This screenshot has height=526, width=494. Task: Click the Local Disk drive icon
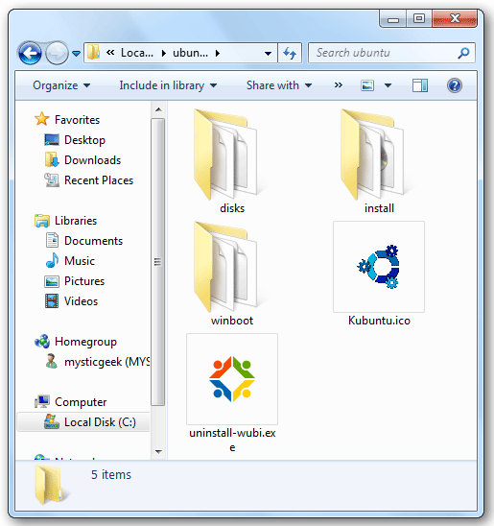52,421
